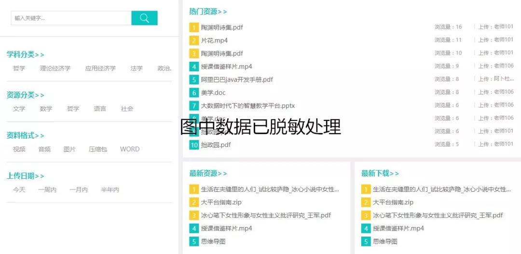Select the 理论经济学 subject filter
The width and height of the screenshot is (521, 254).
click(55, 68)
